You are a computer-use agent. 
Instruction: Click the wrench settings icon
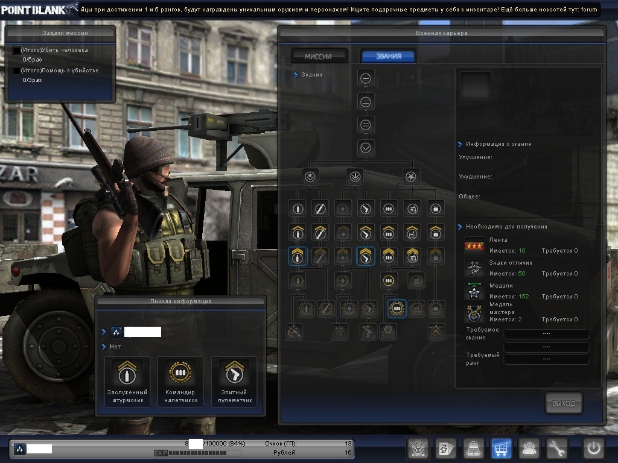(x=557, y=449)
